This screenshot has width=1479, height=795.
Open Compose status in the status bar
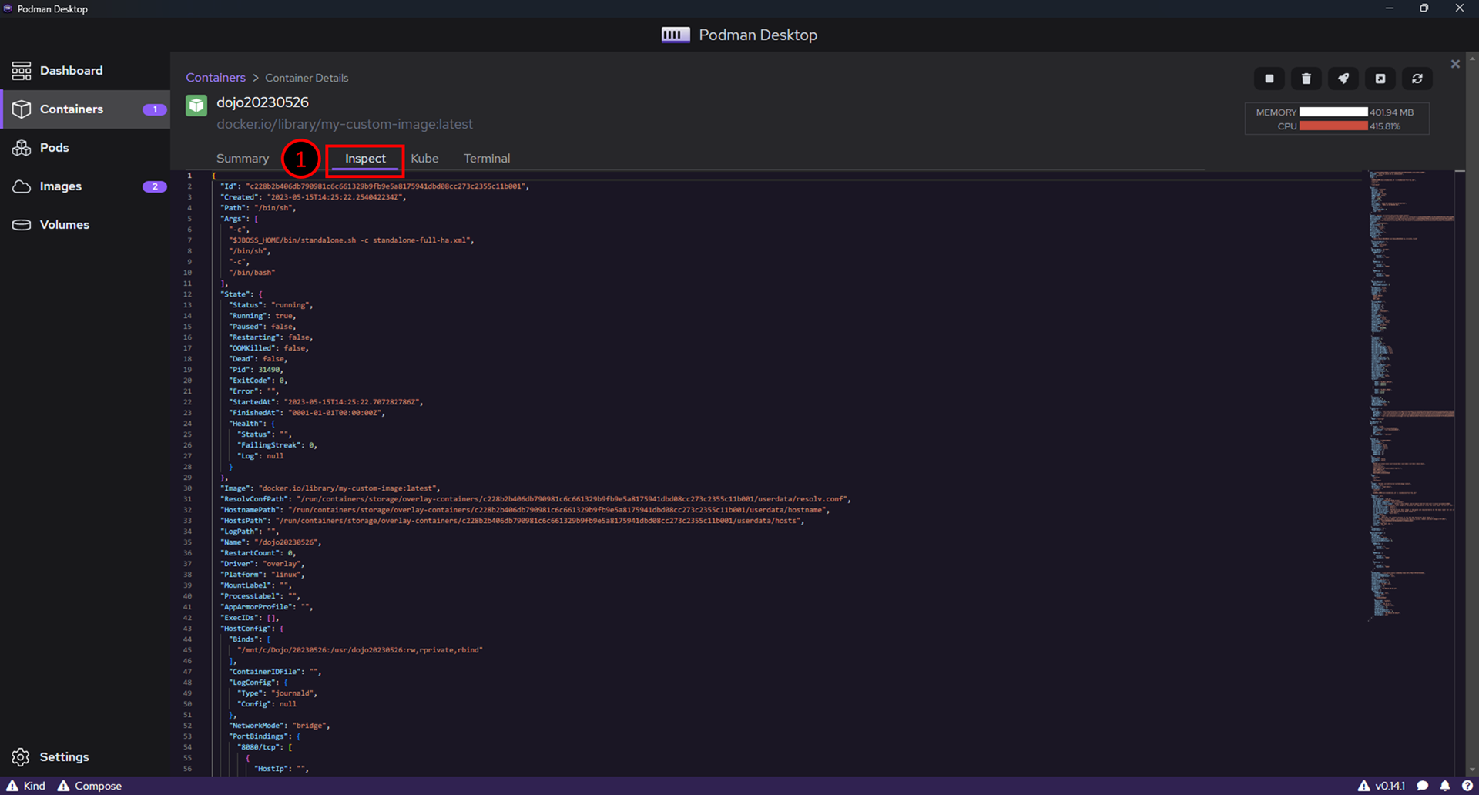point(89,786)
